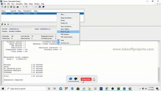Open the Simulation menu
The height and width of the screenshot is (91, 161).
19,4
